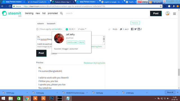Click author link zufrizal
Viewport: 180px width, 101px height.
(x=55, y=29)
